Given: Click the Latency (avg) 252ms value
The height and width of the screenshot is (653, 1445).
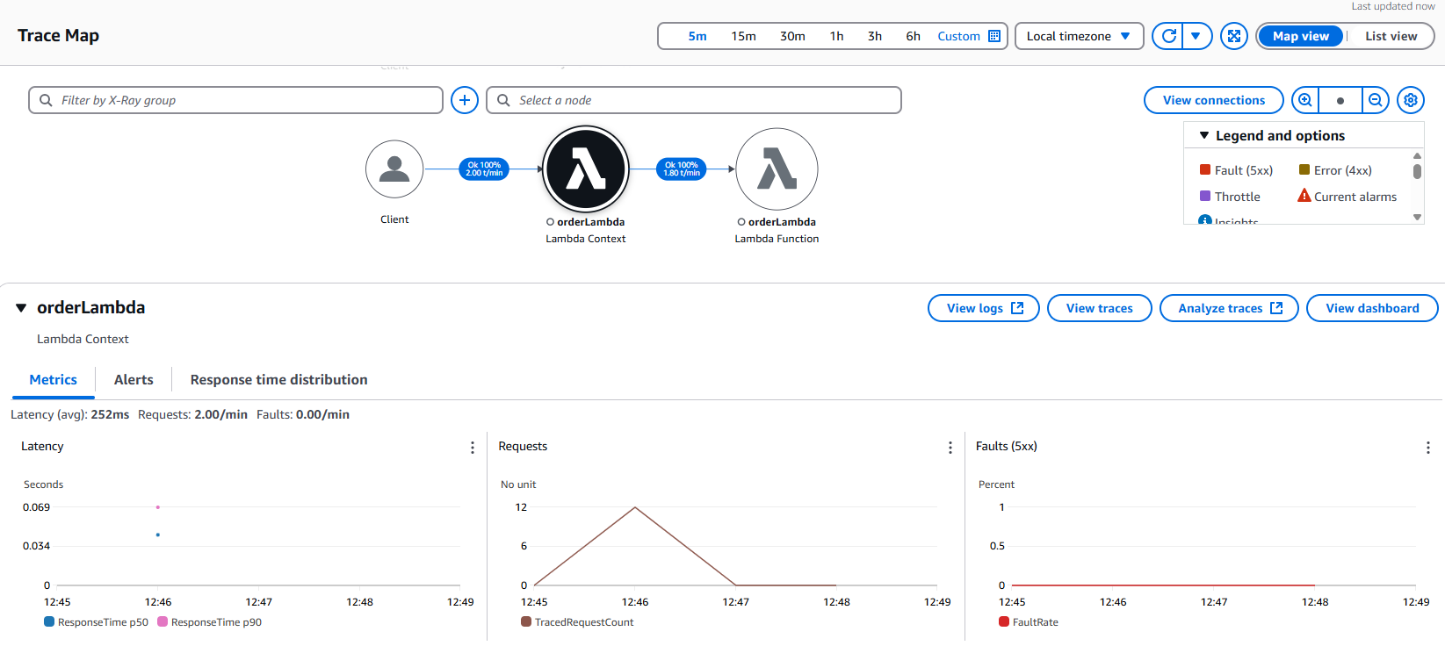Looking at the screenshot, I should tap(110, 414).
